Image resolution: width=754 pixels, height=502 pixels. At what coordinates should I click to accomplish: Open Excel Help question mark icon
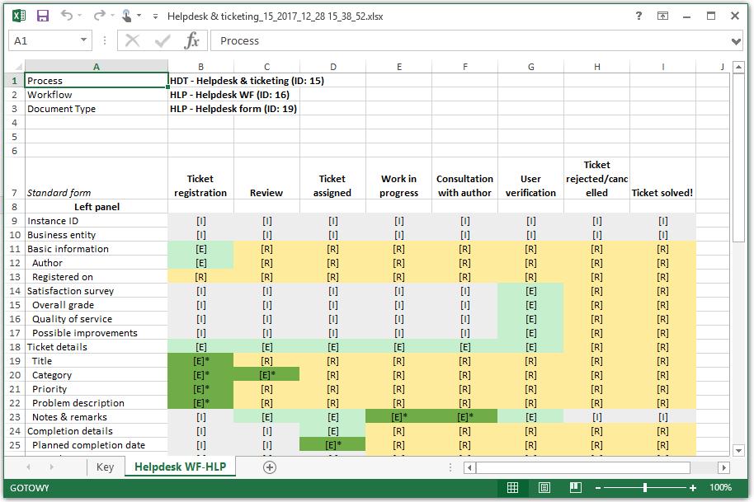point(639,16)
